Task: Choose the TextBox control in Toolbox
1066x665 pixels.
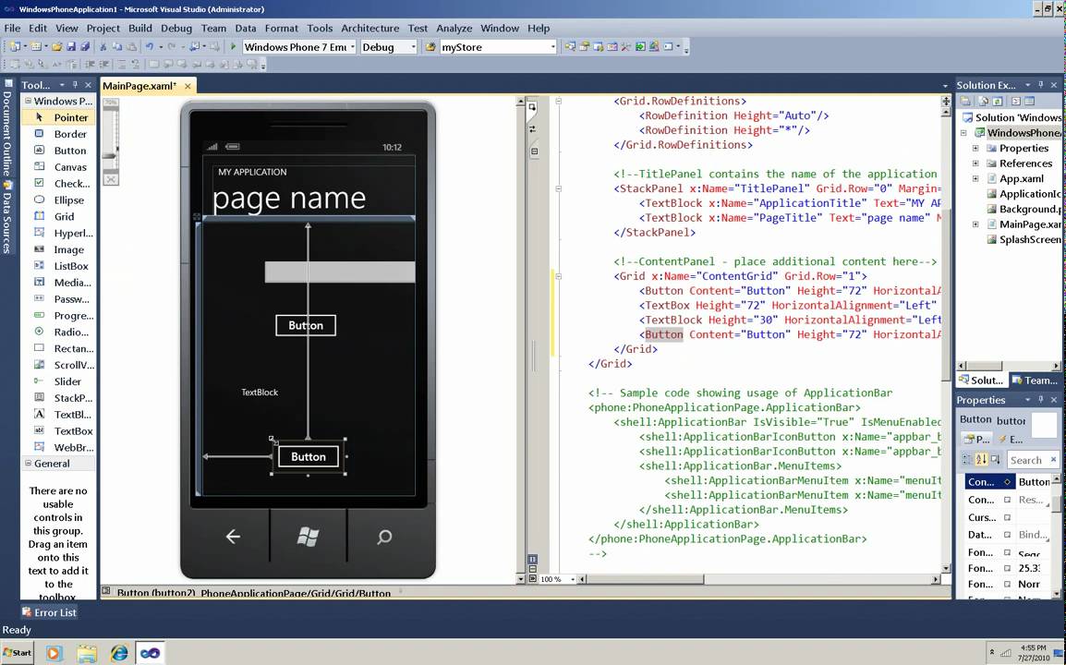Action: tap(59, 430)
